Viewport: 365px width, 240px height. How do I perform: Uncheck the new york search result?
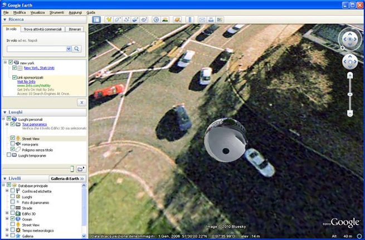(x=11, y=62)
